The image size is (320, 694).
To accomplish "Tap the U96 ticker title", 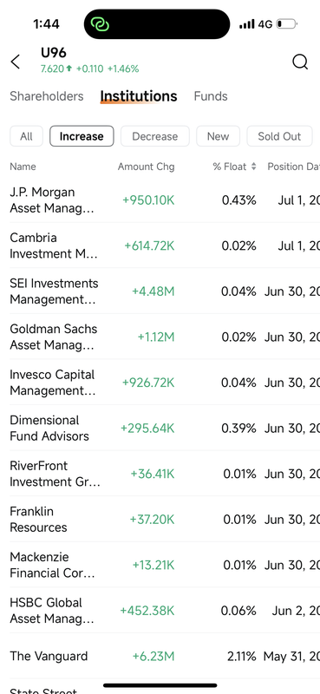I will (54, 53).
